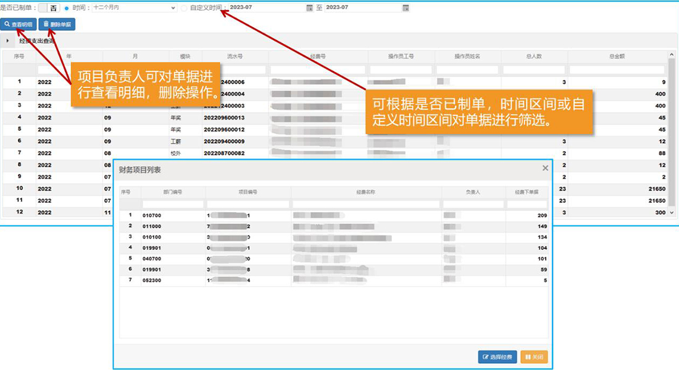Click the end date calendar icon

[x=406, y=8]
